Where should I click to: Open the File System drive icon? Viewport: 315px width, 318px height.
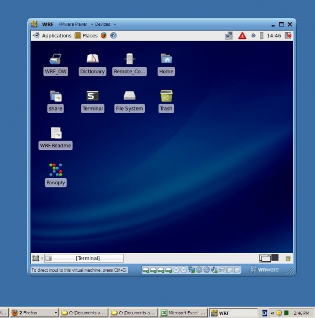tap(129, 96)
